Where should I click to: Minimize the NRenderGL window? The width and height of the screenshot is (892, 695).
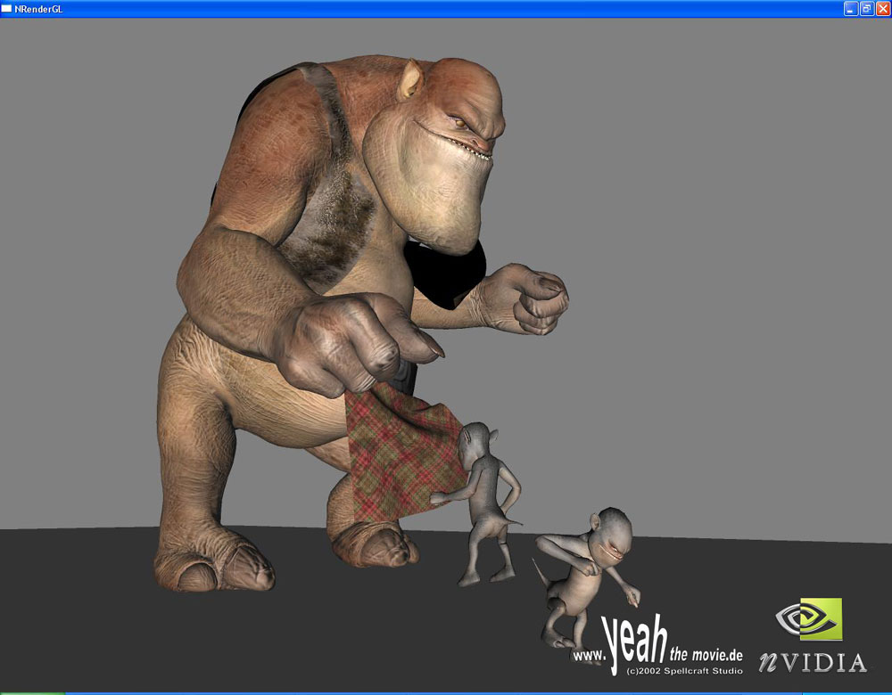point(850,9)
